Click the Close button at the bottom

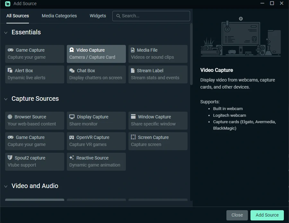[x=237, y=215]
